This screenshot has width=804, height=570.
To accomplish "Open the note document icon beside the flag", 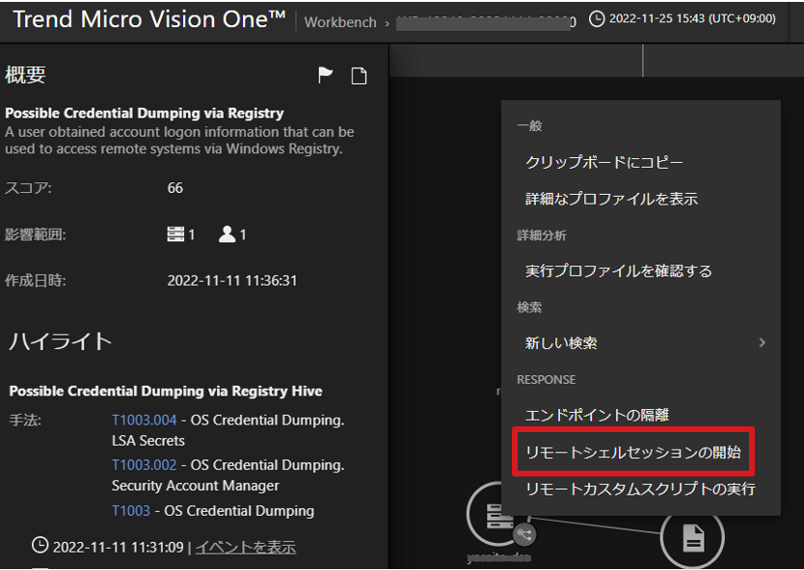I will coord(359,75).
